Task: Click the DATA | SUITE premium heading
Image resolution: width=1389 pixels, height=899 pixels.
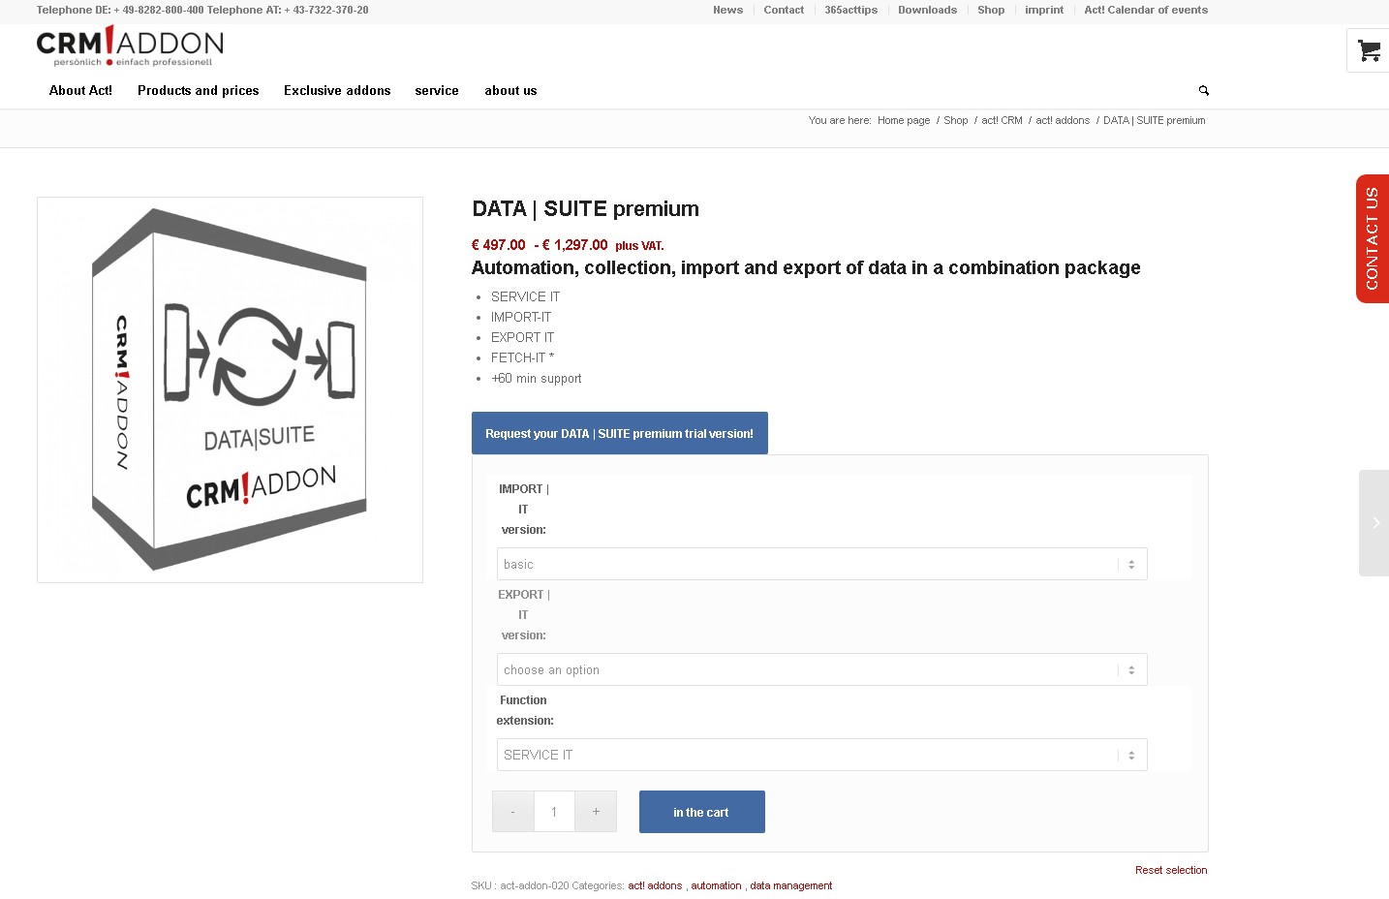Action: (x=585, y=208)
